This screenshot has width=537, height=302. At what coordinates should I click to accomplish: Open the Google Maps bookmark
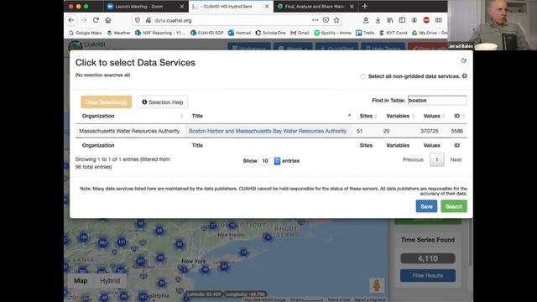pos(86,33)
